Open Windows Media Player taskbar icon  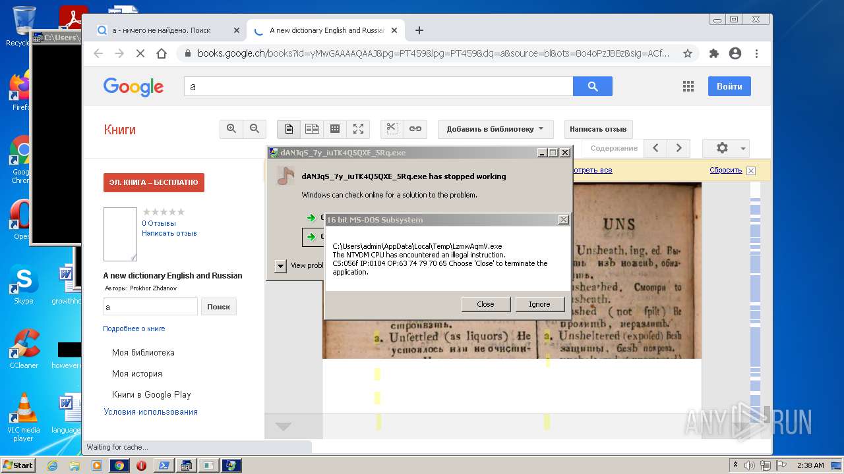[x=97, y=465]
